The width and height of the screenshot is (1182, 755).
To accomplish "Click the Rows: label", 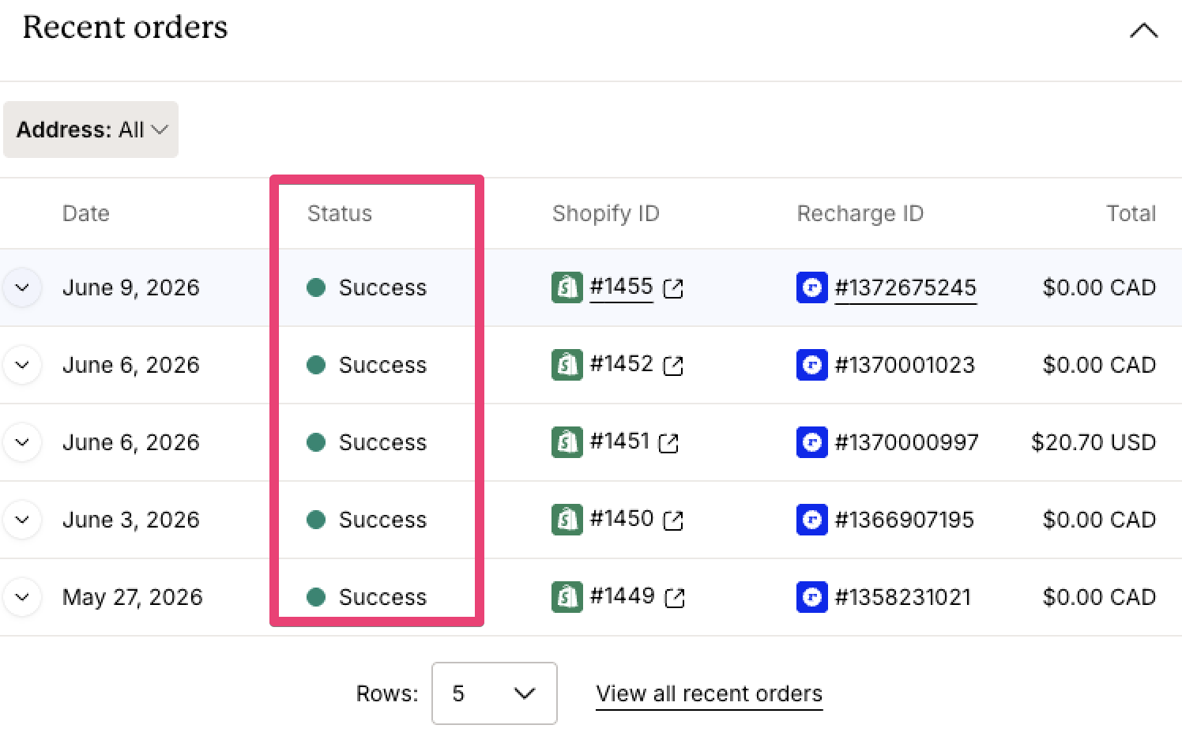I will point(387,693).
